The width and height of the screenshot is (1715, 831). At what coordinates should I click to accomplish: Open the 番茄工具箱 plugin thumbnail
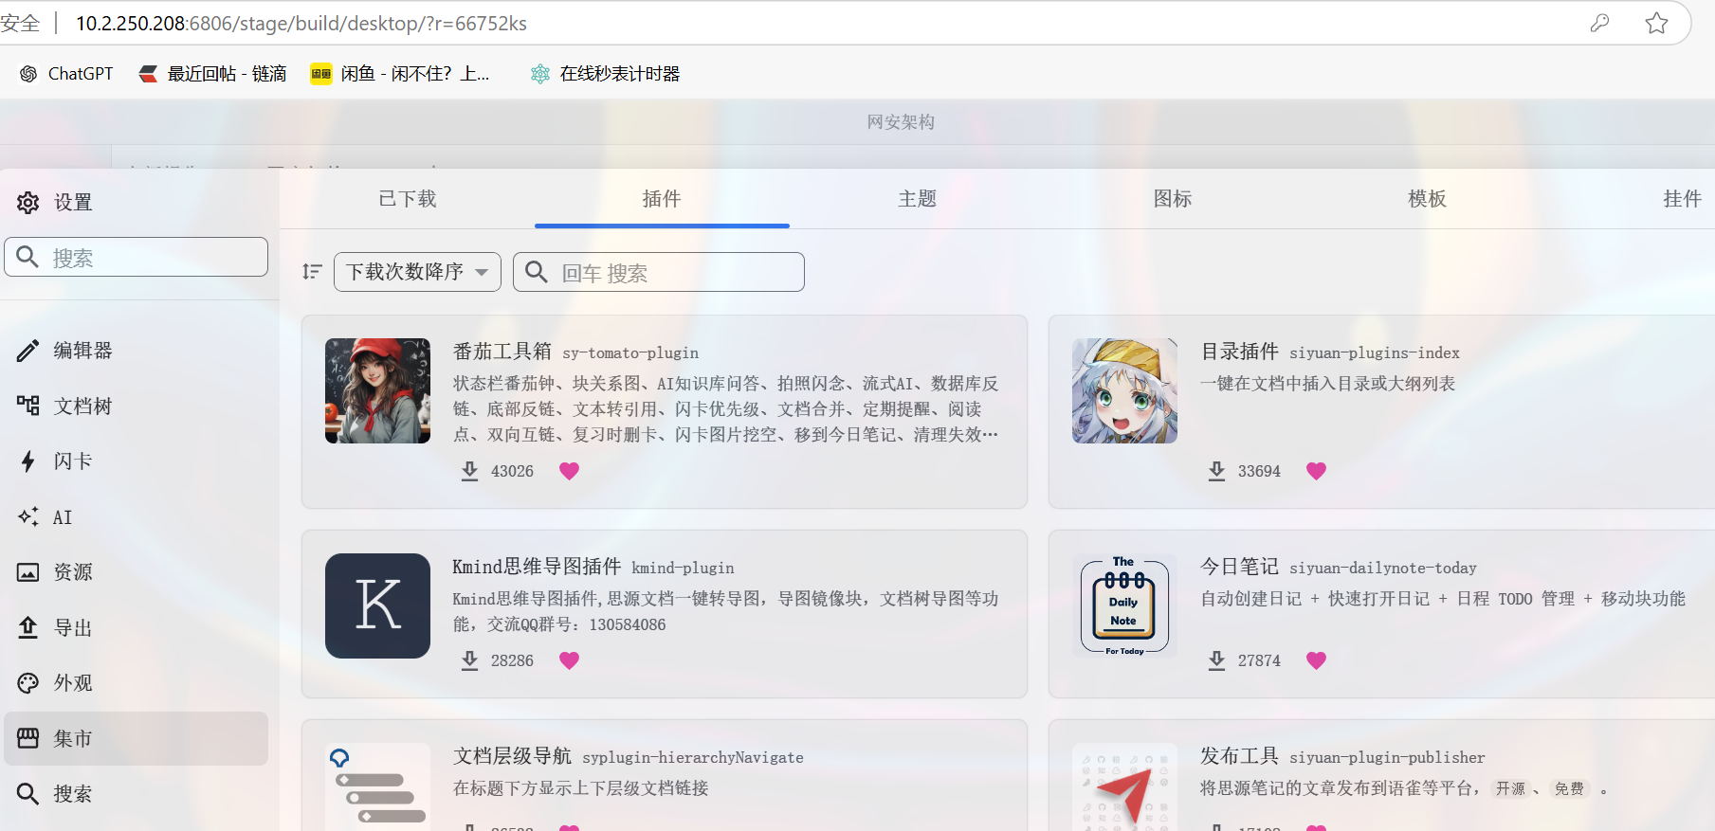pos(377,390)
